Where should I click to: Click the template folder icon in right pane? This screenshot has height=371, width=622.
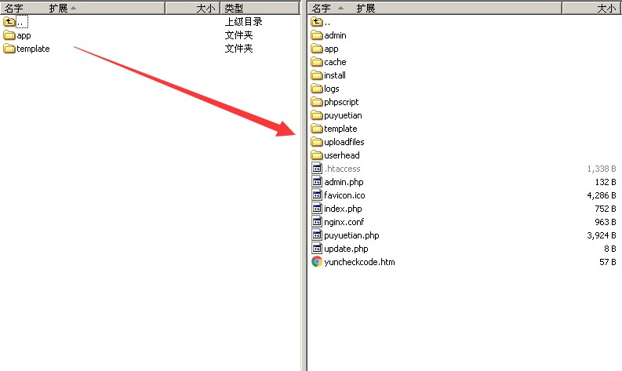(317, 129)
